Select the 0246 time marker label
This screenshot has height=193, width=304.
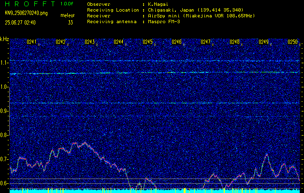pyautogui.click(x=176, y=42)
